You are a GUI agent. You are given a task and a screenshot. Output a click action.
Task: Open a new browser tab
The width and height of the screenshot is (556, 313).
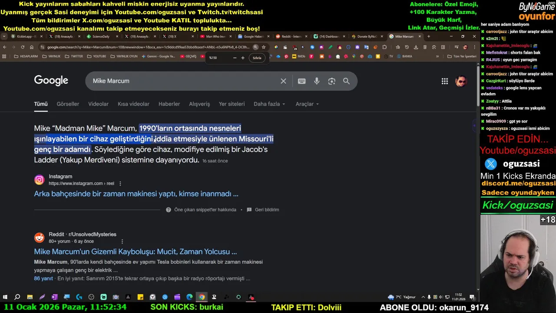pyautogui.click(x=428, y=37)
